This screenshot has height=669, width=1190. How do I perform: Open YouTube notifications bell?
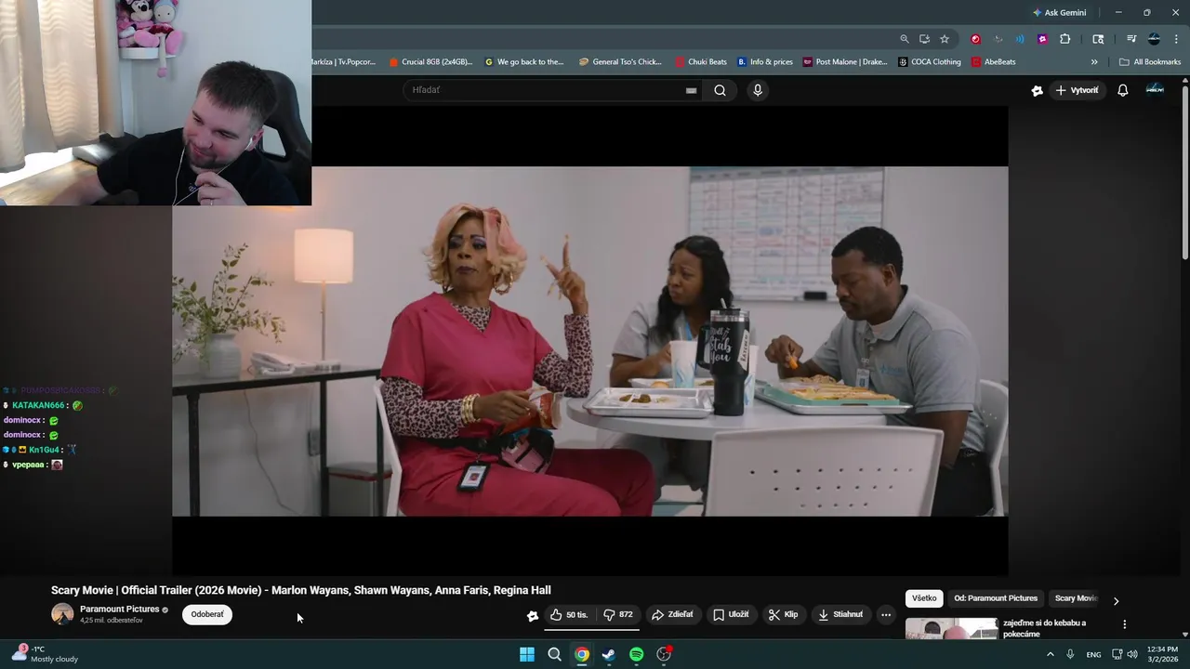1122,90
